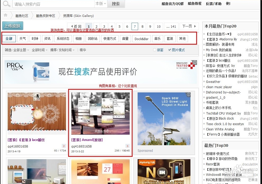262x184 pixels.
Task: Click the 上传皮肤 upload button
Action: click(x=12, y=26)
